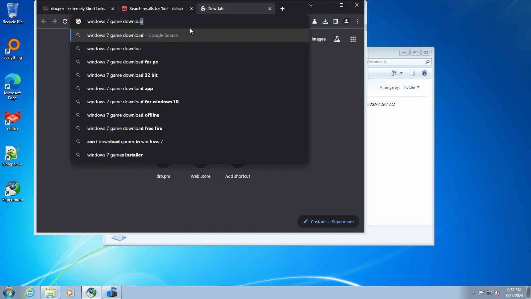Open the browser profile avatar icon

tap(346, 21)
